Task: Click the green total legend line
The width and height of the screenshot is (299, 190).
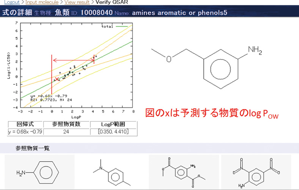Action: [x=123, y=27]
